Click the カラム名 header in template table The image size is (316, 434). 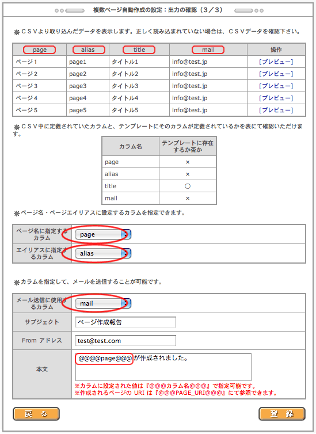click(x=131, y=146)
